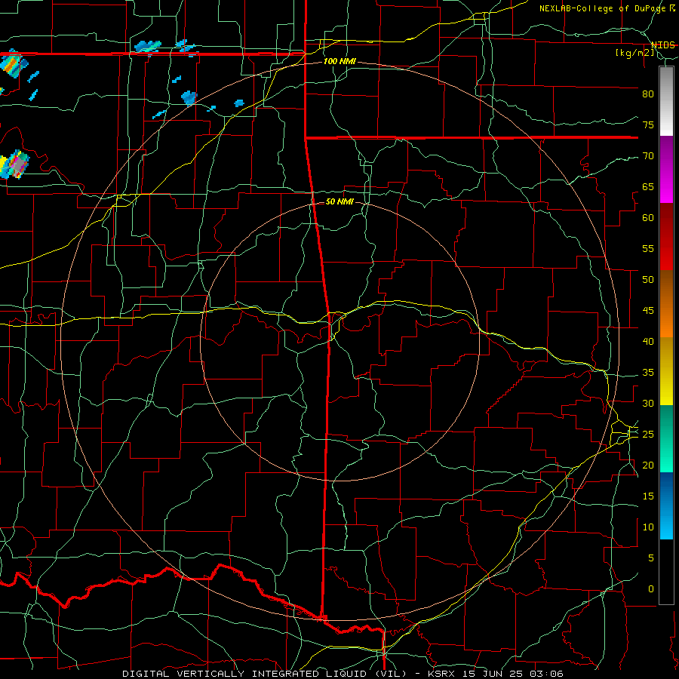Select the black bottom segment of the color scale
679x679 pixels.
click(x=666, y=572)
